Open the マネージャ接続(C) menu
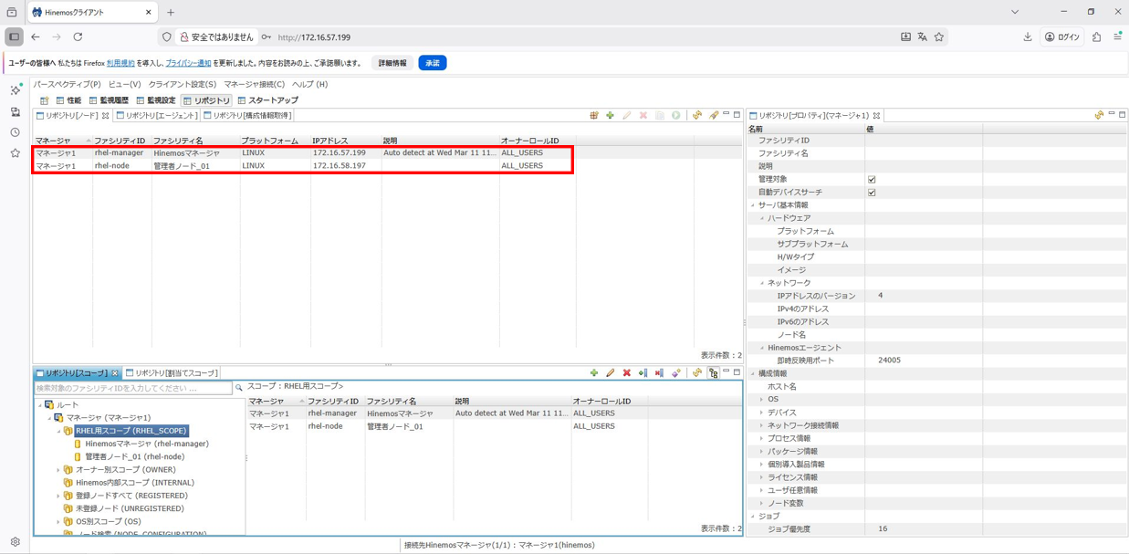 point(254,84)
